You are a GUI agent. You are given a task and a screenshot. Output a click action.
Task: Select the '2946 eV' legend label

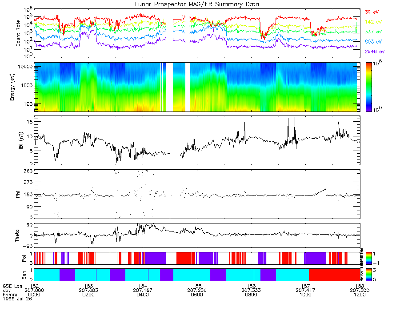(x=375, y=52)
